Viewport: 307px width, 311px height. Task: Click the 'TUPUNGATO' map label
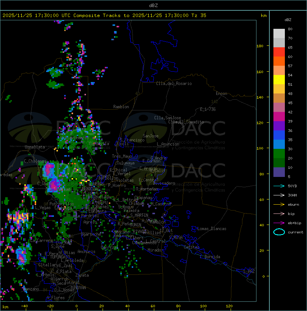pyautogui.click(x=60, y=257)
